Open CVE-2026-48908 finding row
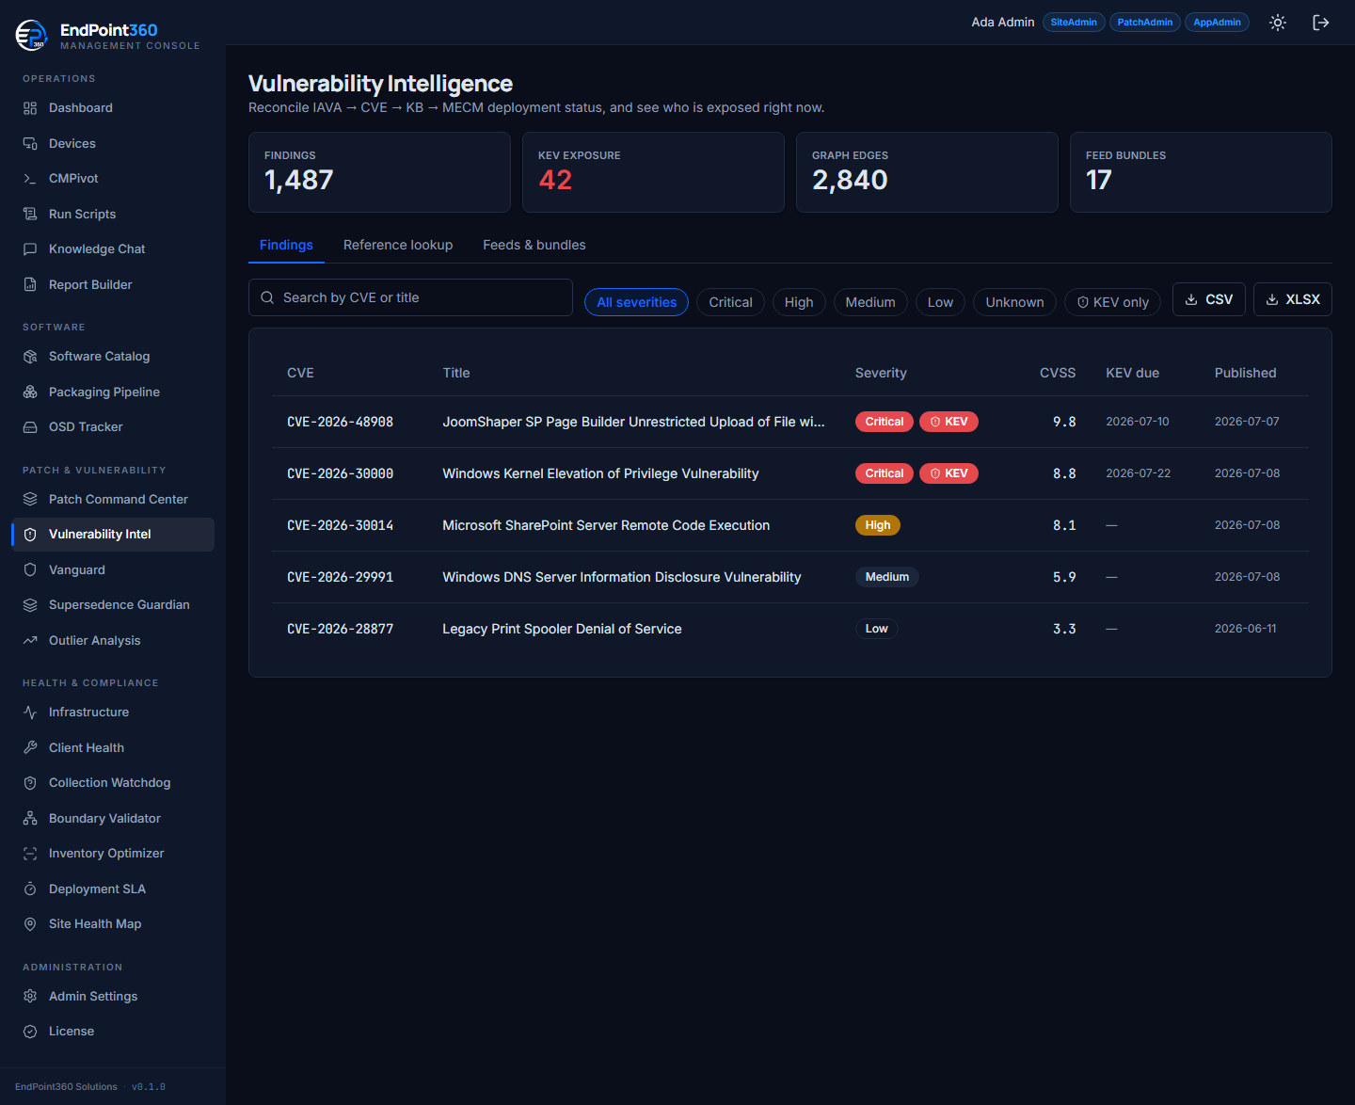This screenshot has height=1105, width=1355. [790, 422]
